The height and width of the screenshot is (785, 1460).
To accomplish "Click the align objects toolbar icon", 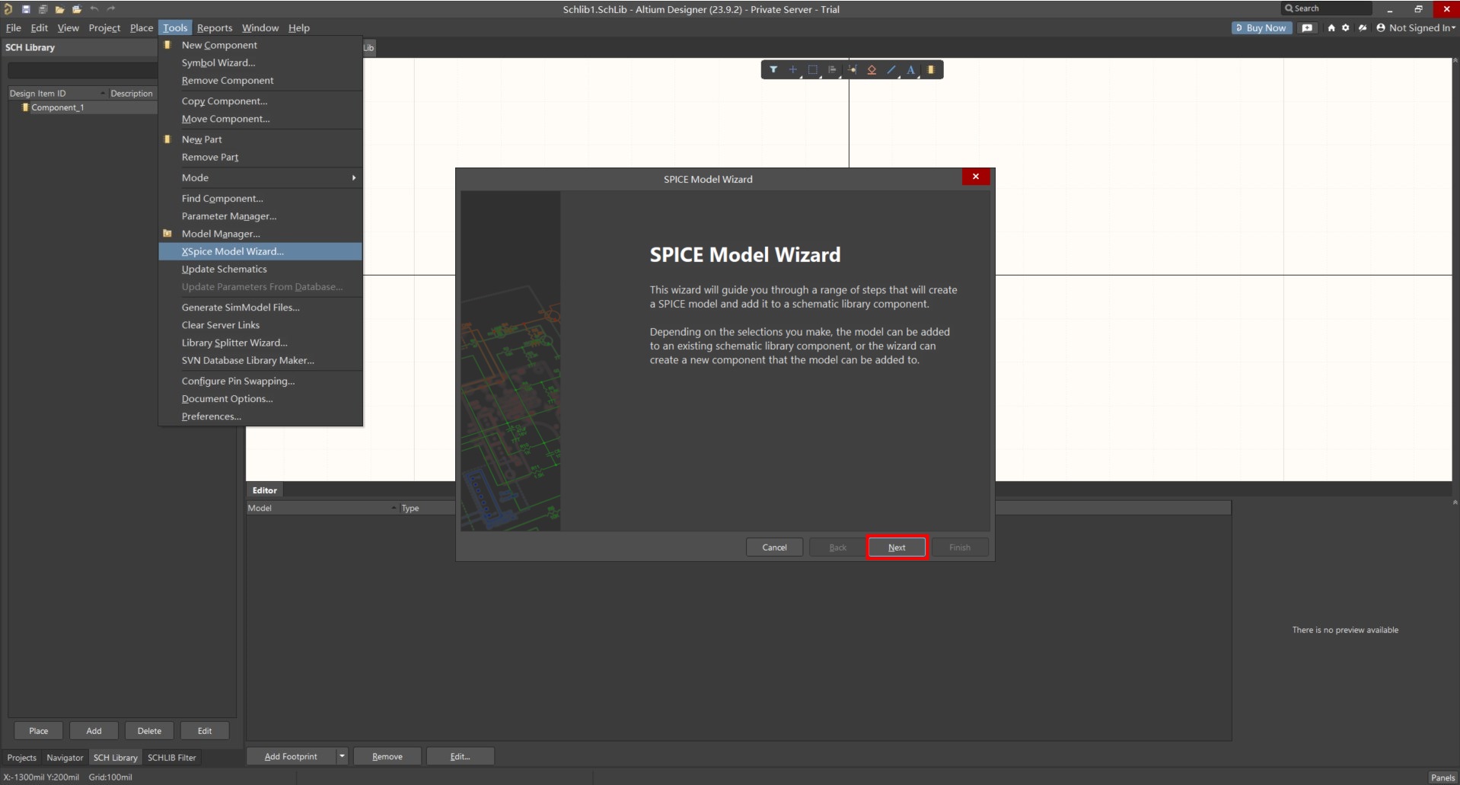I will click(x=832, y=70).
